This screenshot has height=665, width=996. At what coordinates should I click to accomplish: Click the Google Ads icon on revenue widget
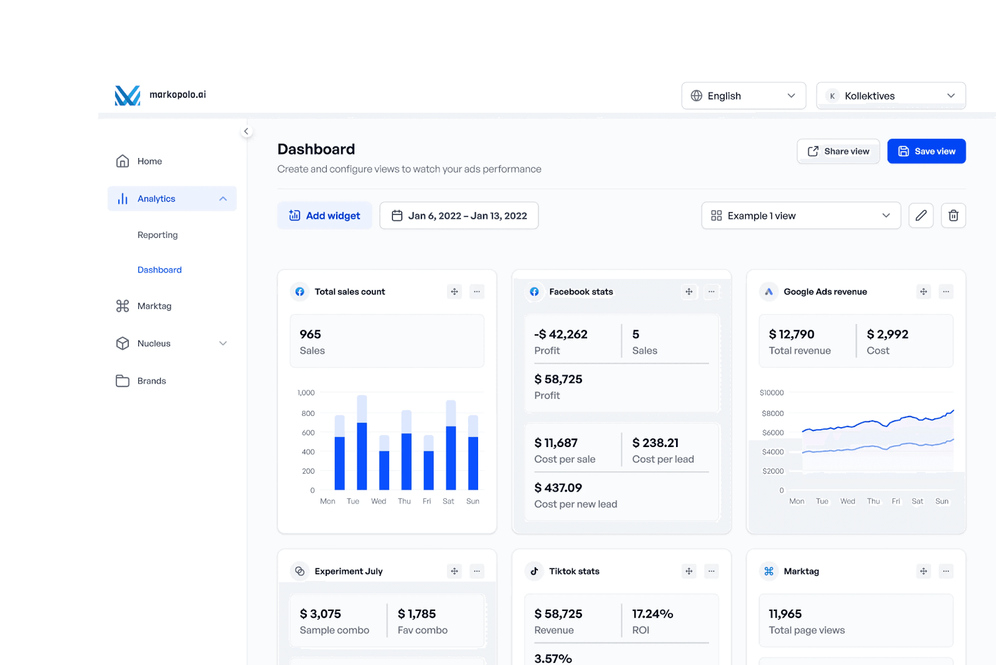[768, 291]
